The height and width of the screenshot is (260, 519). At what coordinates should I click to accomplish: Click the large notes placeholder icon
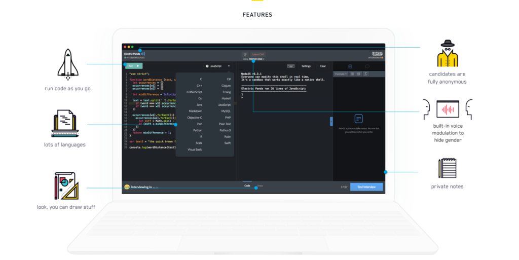tap(358, 119)
